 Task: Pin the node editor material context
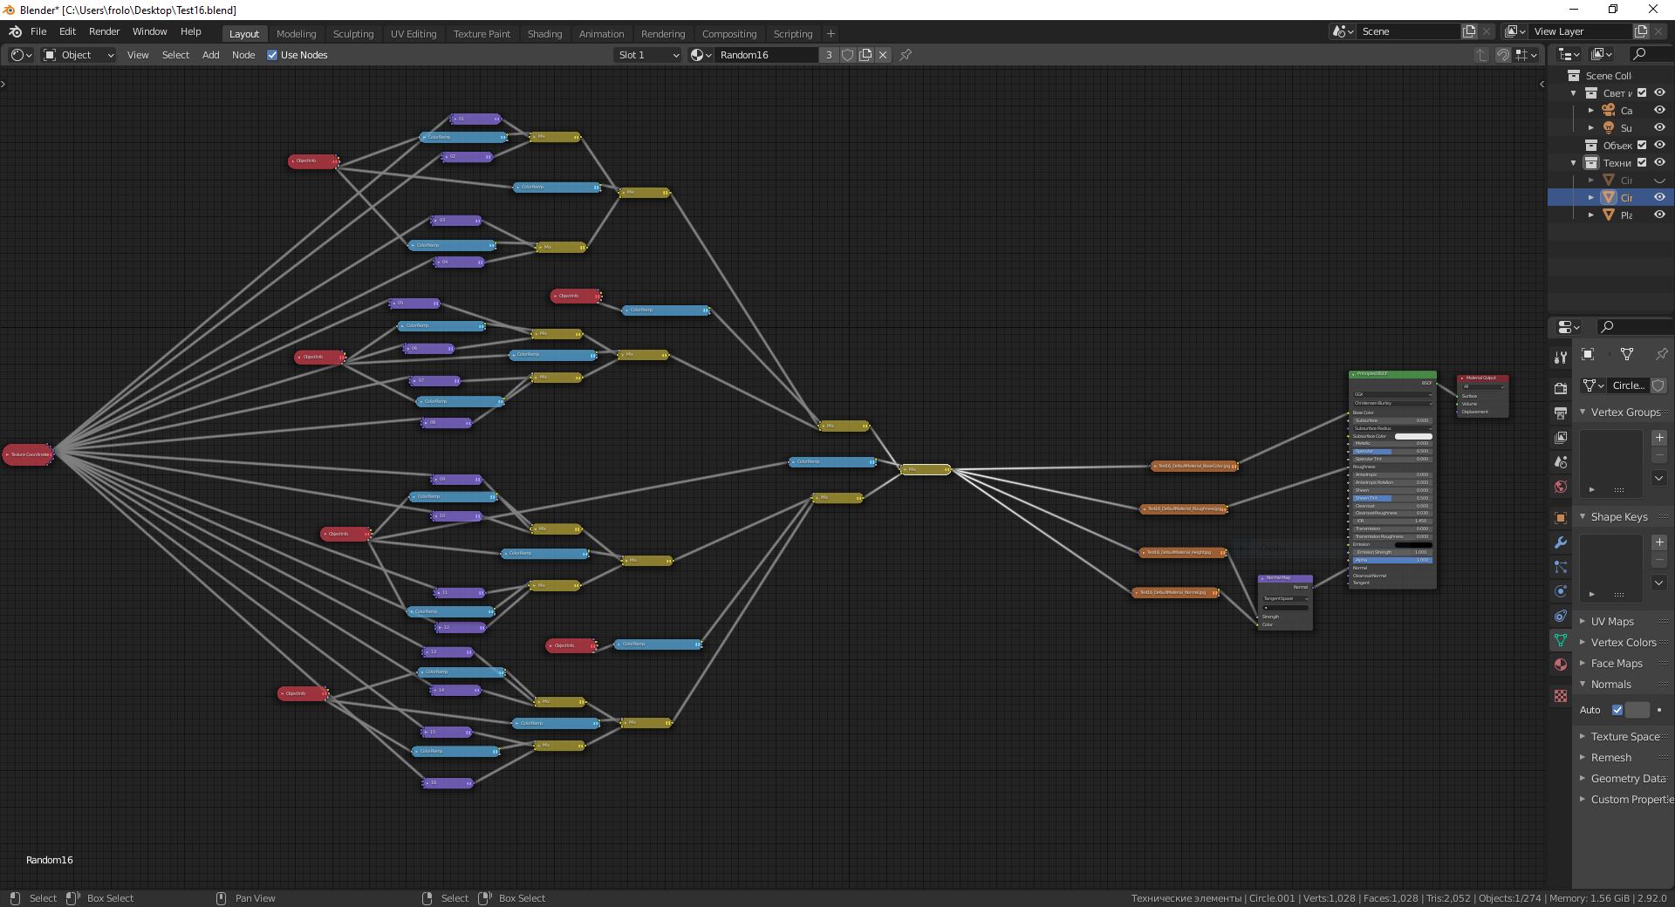tap(906, 55)
